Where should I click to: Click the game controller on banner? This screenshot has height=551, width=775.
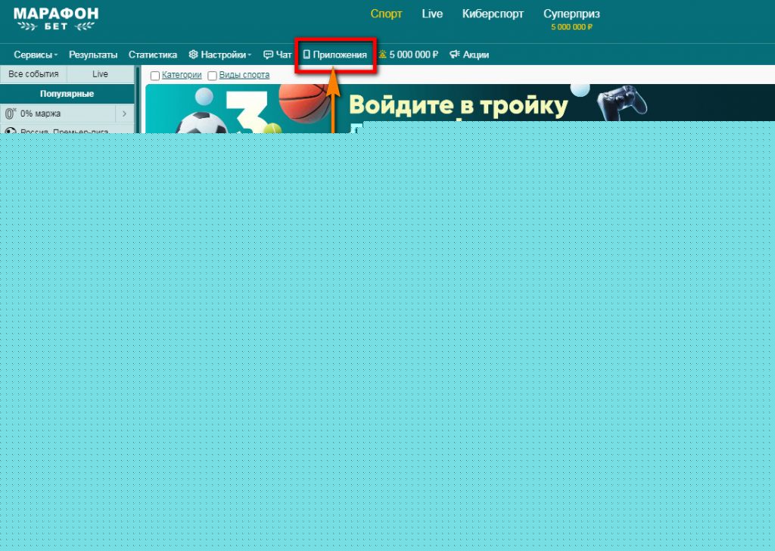click(x=622, y=105)
